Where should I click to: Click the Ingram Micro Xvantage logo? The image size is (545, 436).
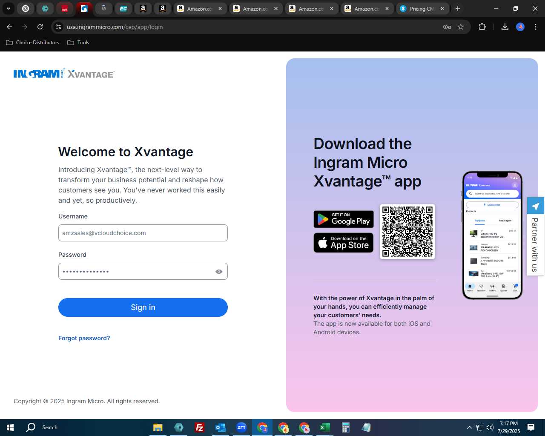click(x=64, y=74)
